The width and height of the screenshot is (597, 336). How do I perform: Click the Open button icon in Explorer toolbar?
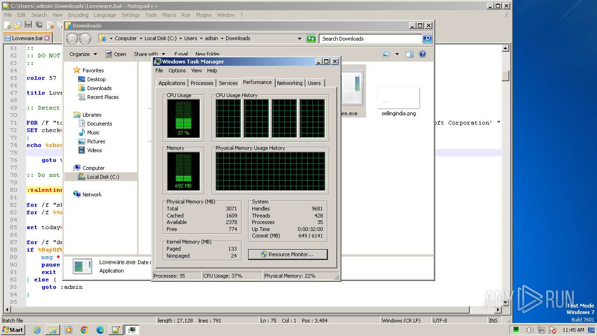tap(116, 54)
